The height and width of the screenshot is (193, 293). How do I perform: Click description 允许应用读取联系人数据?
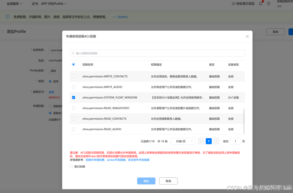(x=166, y=119)
